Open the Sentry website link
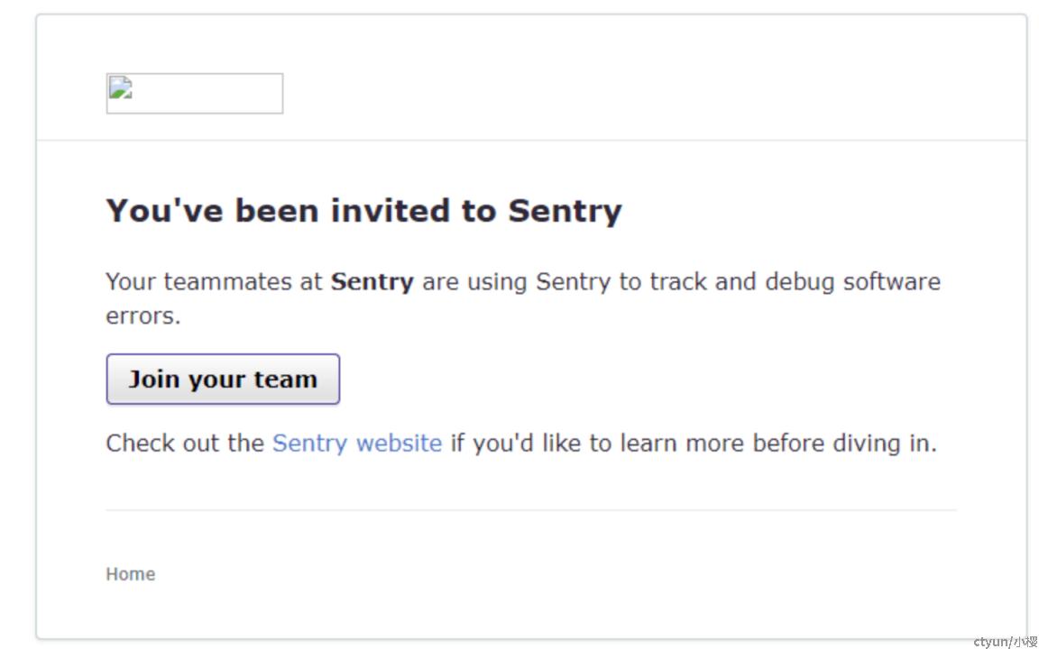Image resolution: width=1039 pixels, height=649 pixels. (x=356, y=443)
